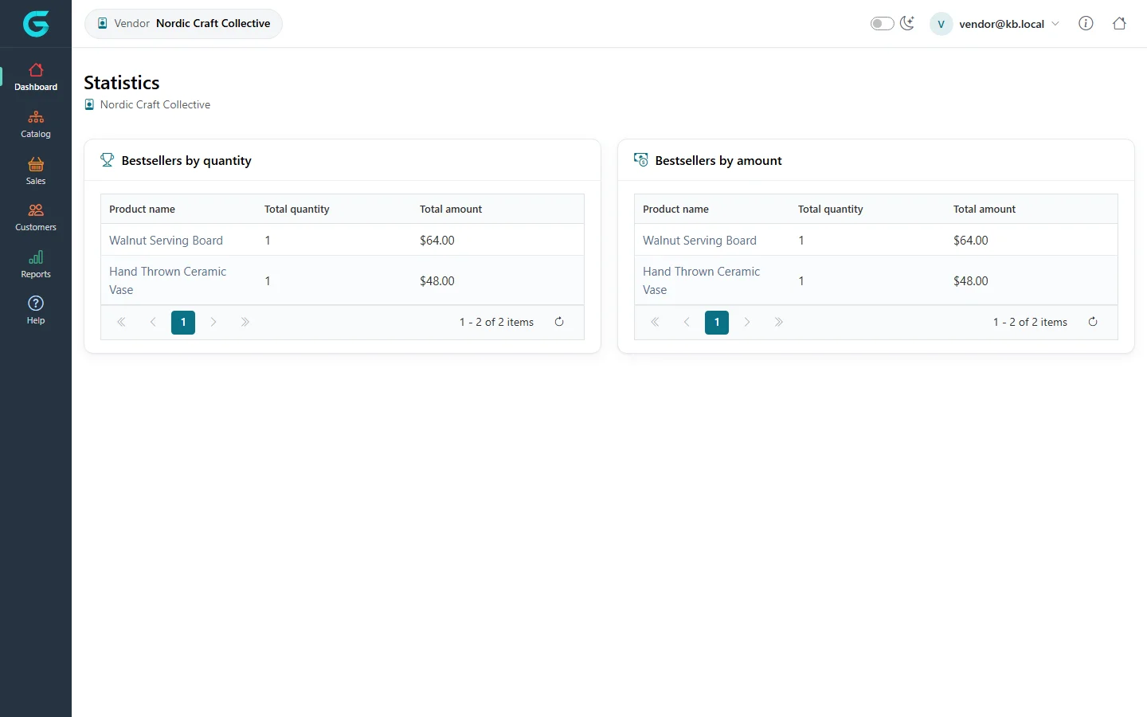The height and width of the screenshot is (717, 1147).
Task: Select the Vendor Nordic Craft Collective selector
Action: coord(183,23)
